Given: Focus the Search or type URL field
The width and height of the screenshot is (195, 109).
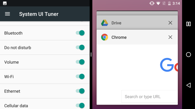Looking at the screenshot, I should click(150, 97).
